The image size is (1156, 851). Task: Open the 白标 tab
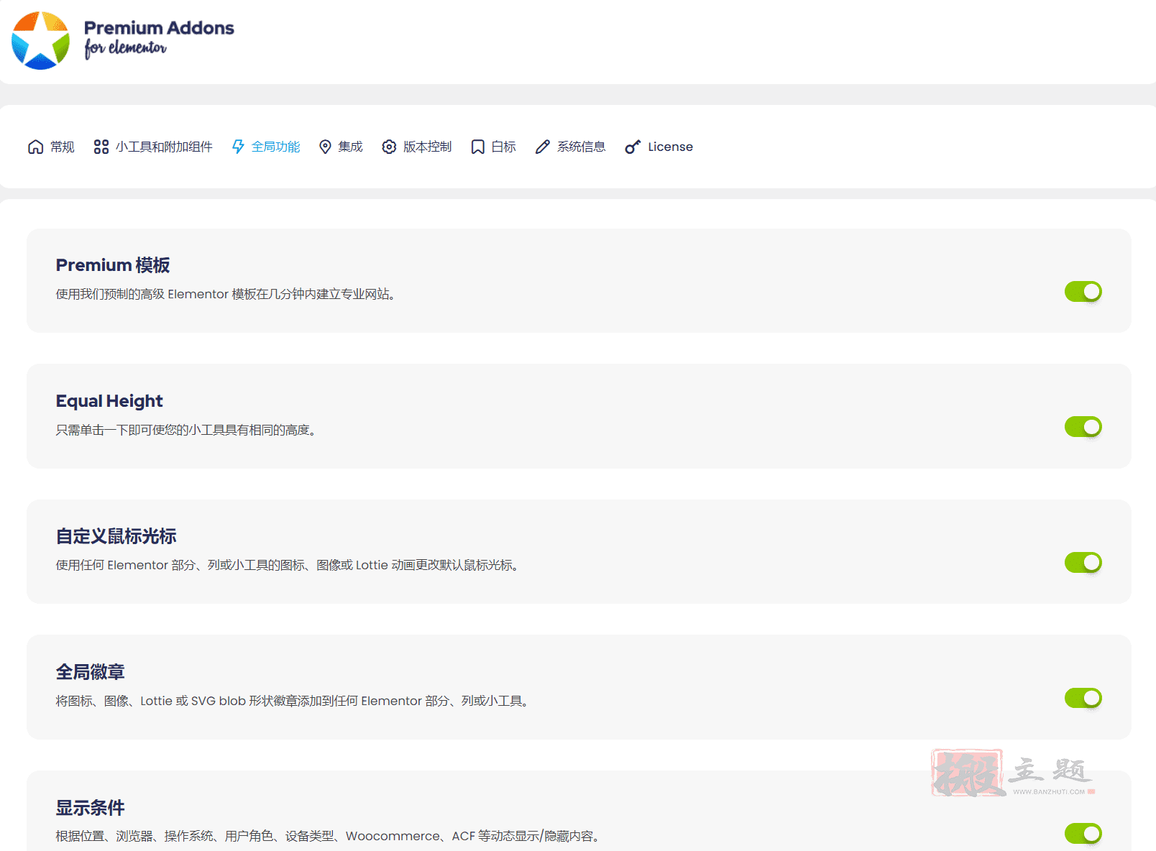pos(493,147)
